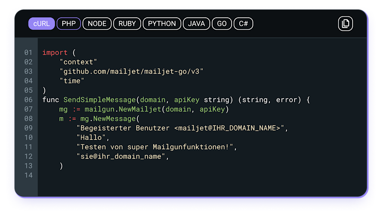Click the import keyword in code
The height and width of the screenshot is (217, 383).
(55, 53)
